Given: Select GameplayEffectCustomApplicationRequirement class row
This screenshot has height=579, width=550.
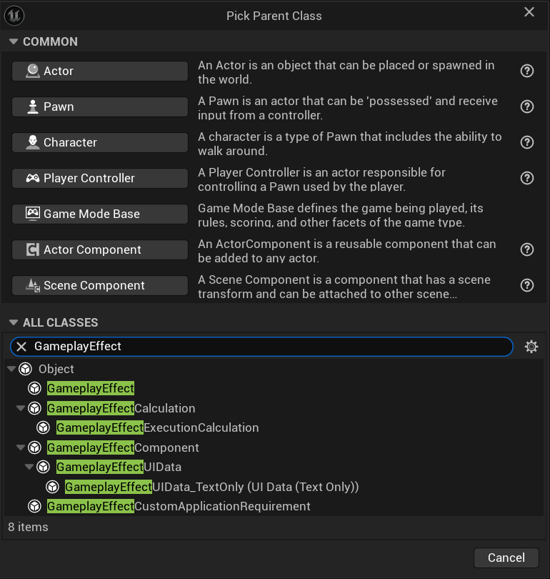Looking at the screenshot, I should [x=274, y=506].
